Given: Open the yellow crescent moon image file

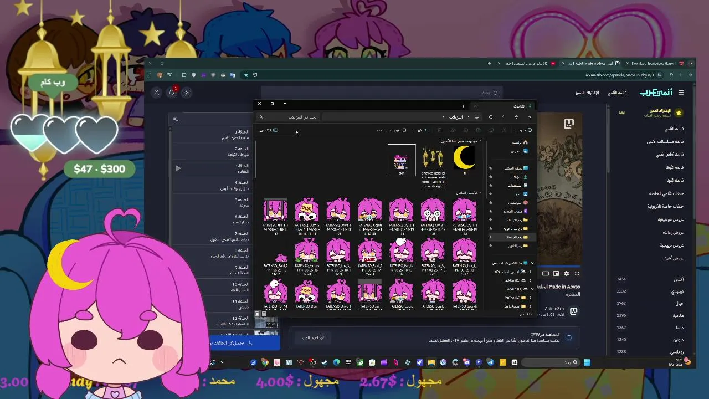Looking at the screenshot, I should (x=464, y=160).
